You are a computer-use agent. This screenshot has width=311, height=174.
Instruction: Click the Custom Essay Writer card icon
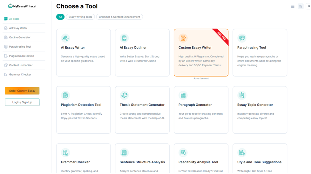[183, 38]
